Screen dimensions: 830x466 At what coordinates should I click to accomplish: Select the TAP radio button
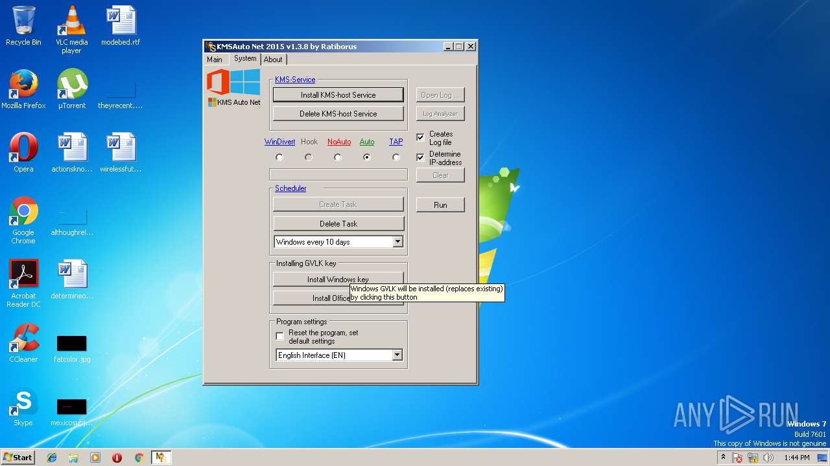(x=396, y=157)
